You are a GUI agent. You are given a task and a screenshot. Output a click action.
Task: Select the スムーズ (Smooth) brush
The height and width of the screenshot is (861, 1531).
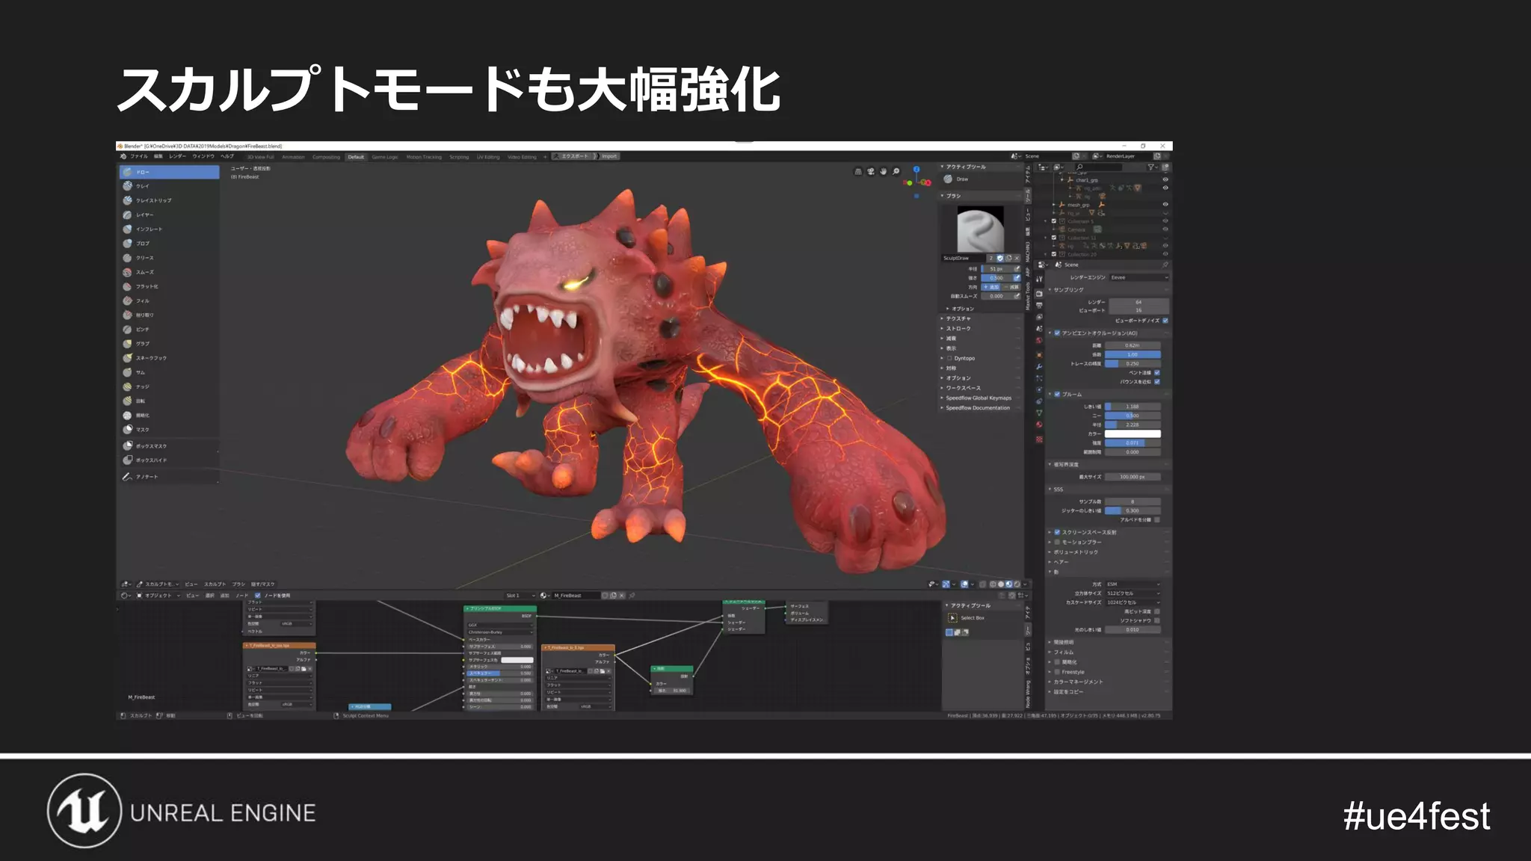[169, 272]
